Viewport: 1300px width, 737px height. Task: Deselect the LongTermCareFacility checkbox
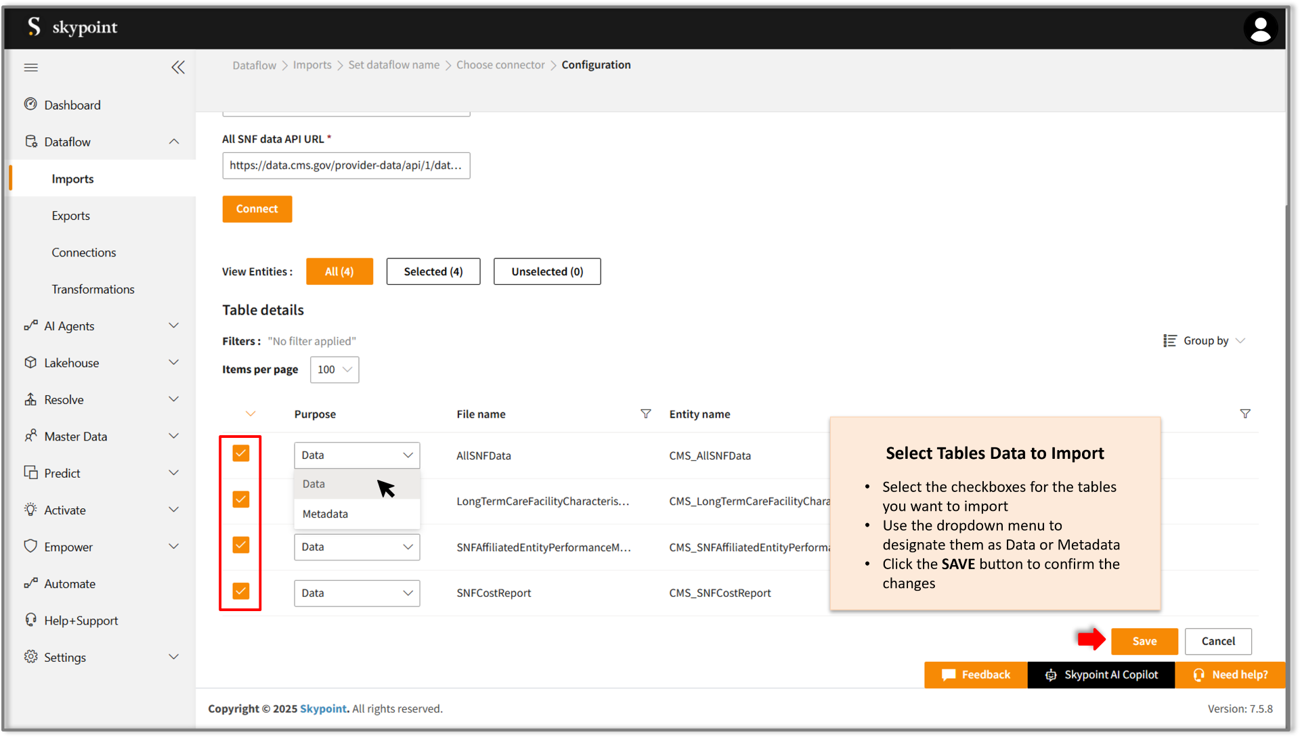(x=240, y=499)
